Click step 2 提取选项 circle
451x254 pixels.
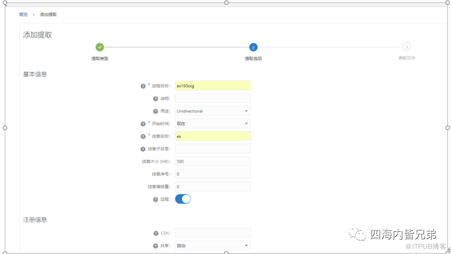pyautogui.click(x=253, y=47)
